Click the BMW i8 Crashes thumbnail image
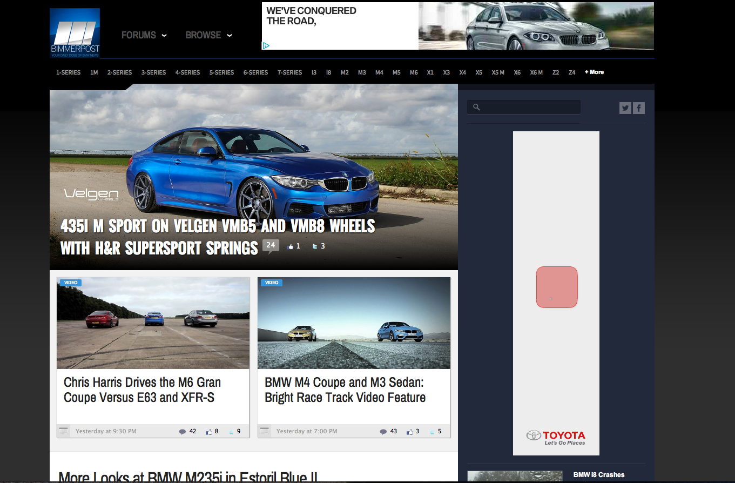The height and width of the screenshot is (483, 735). pos(516,477)
